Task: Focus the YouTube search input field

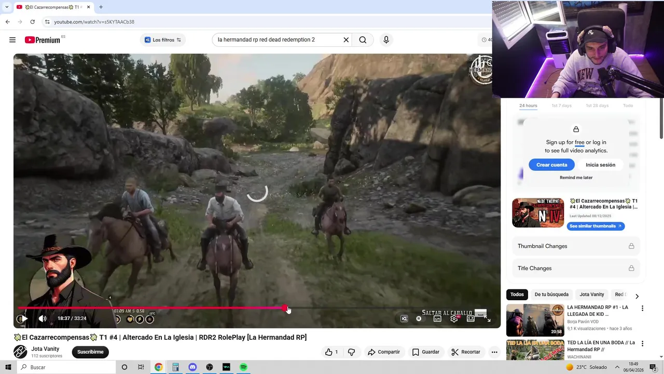Action: pyautogui.click(x=278, y=40)
